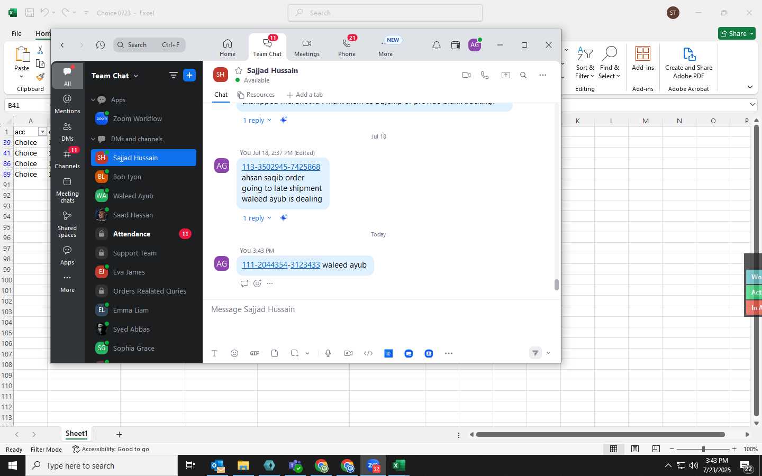Open the Zoom history clock icon
This screenshot has height=476, width=762.
coord(101,45)
